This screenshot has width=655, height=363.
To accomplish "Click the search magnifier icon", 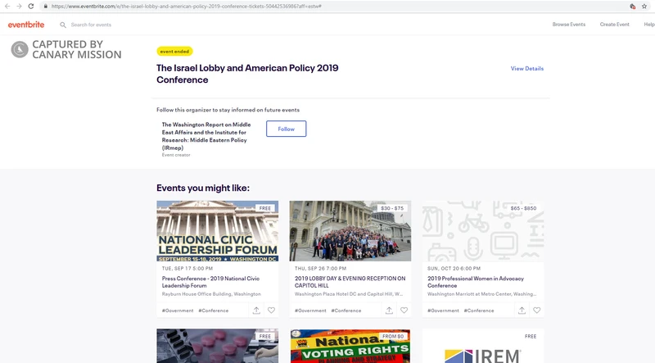I will point(63,25).
